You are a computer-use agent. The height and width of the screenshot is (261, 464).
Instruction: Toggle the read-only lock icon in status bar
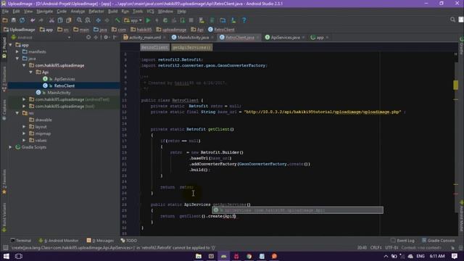coord(452,248)
